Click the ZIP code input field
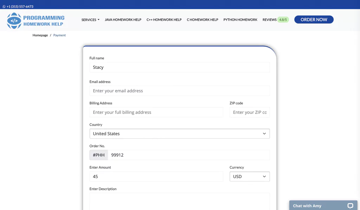The height and width of the screenshot is (210, 360). pos(250,112)
